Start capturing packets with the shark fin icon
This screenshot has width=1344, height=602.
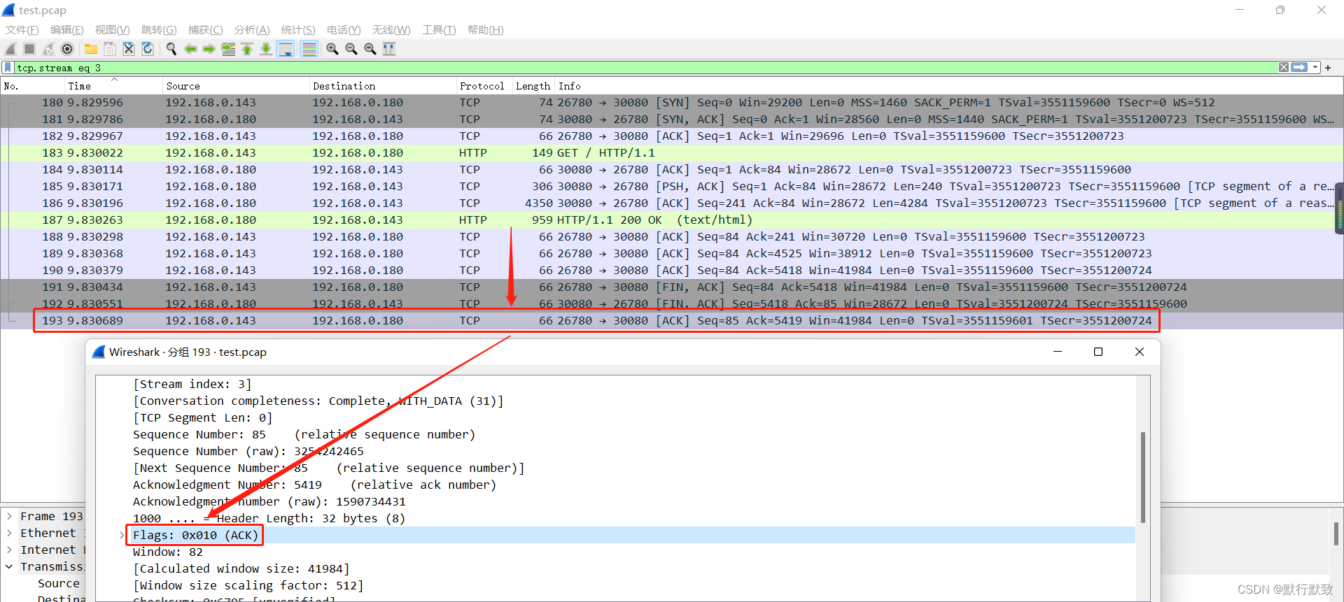tap(10, 49)
